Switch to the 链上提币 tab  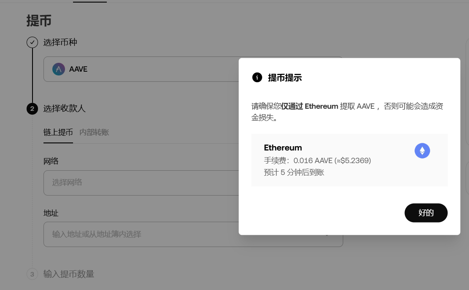tap(58, 132)
